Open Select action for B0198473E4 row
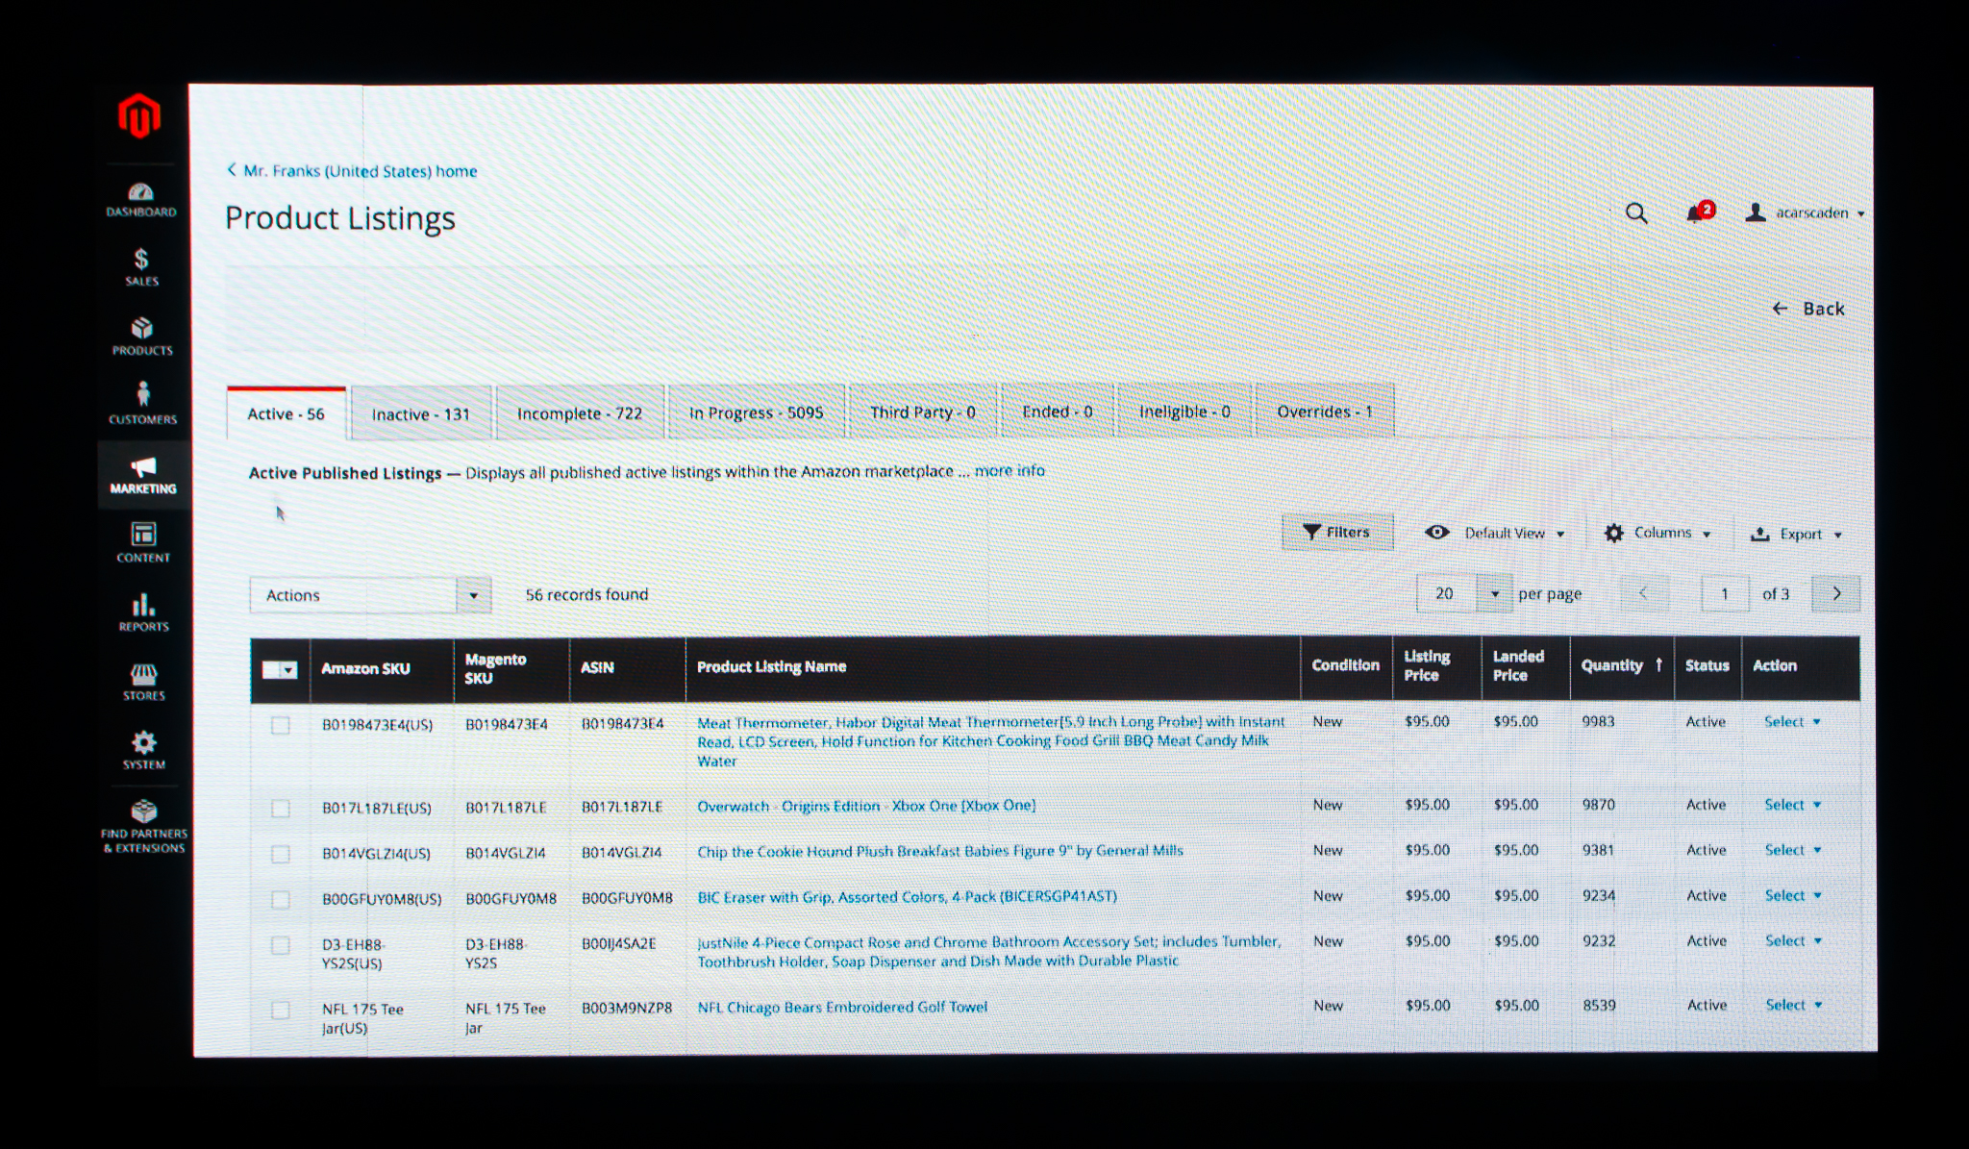Screen dimensions: 1969x1149 [x=1792, y=721]
